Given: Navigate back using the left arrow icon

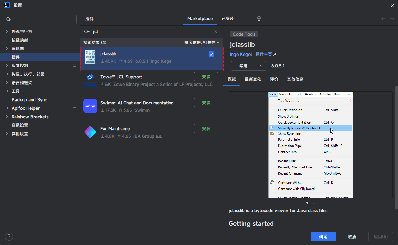Looking at the screenshot, I should (x=383, y=19).
